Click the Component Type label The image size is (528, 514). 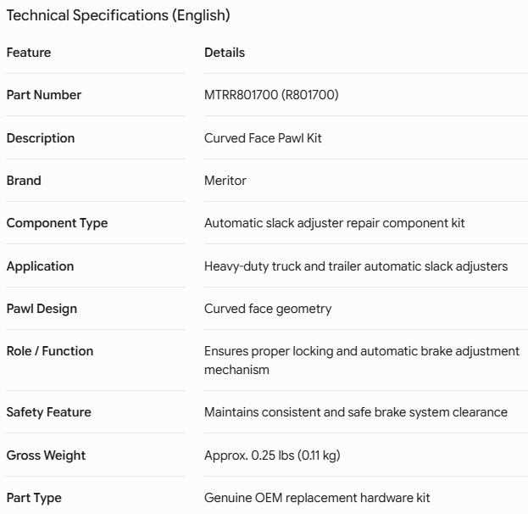click(57, 223)
